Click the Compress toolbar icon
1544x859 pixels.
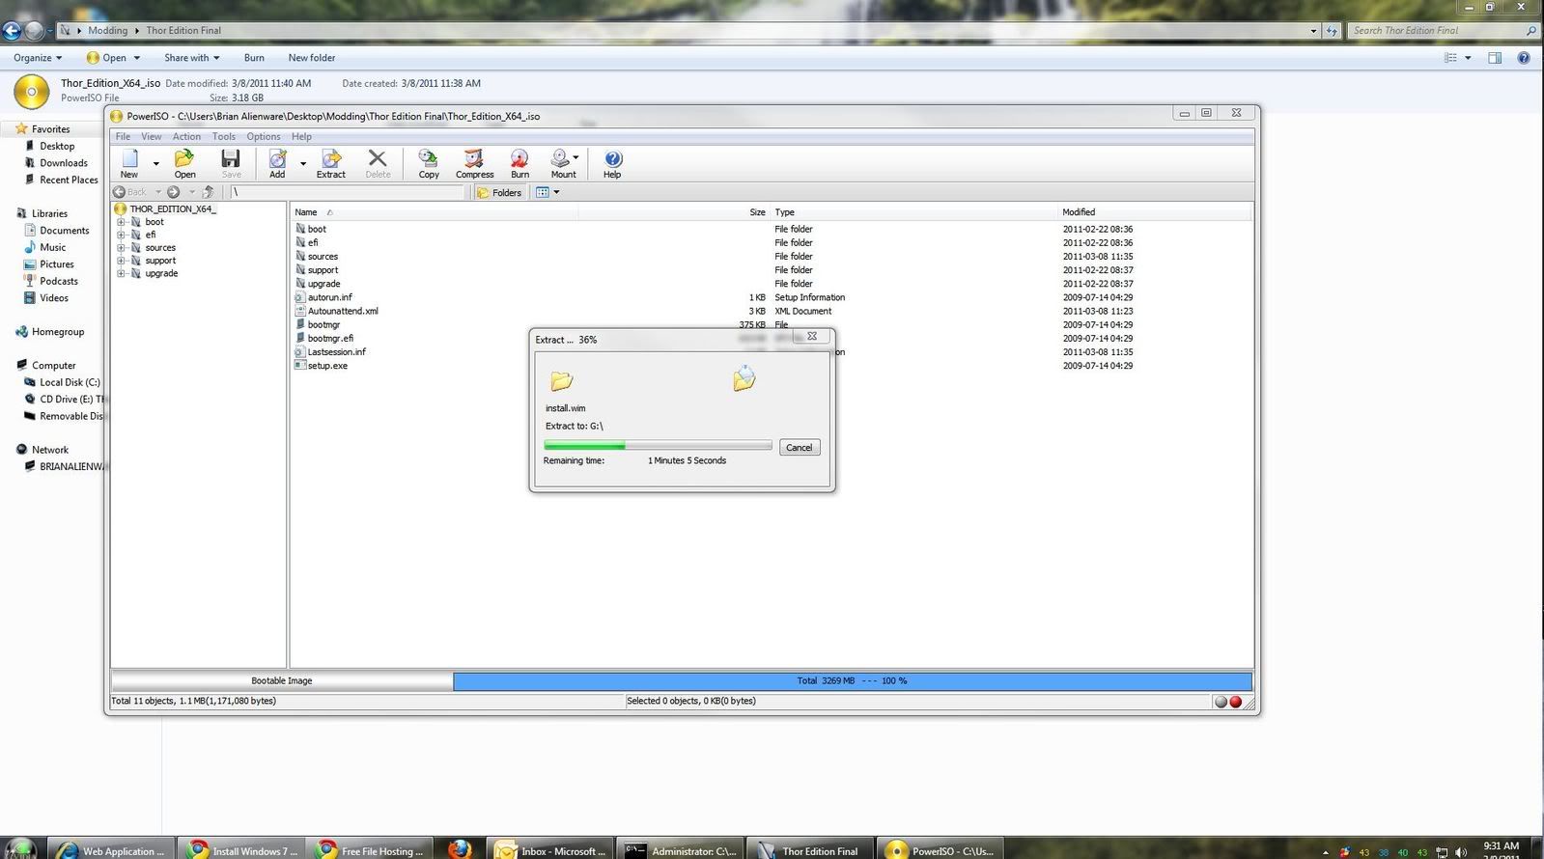[474, 162]
